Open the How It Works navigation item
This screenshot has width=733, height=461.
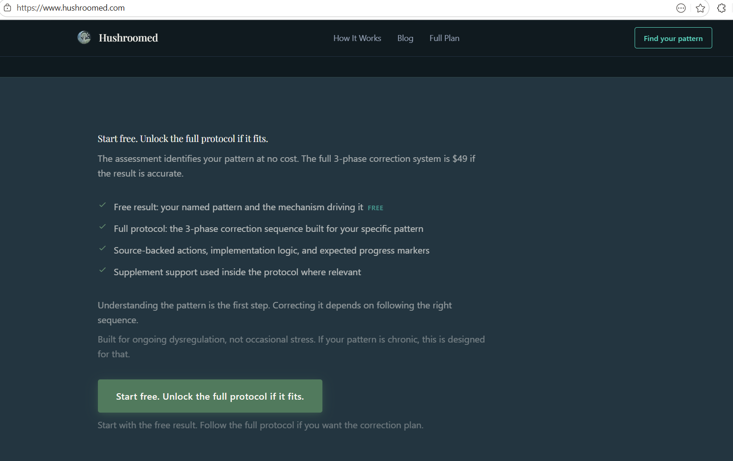357,38
